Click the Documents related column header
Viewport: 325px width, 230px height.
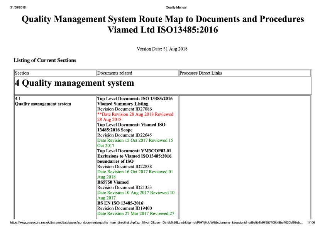tap(115, 73)
